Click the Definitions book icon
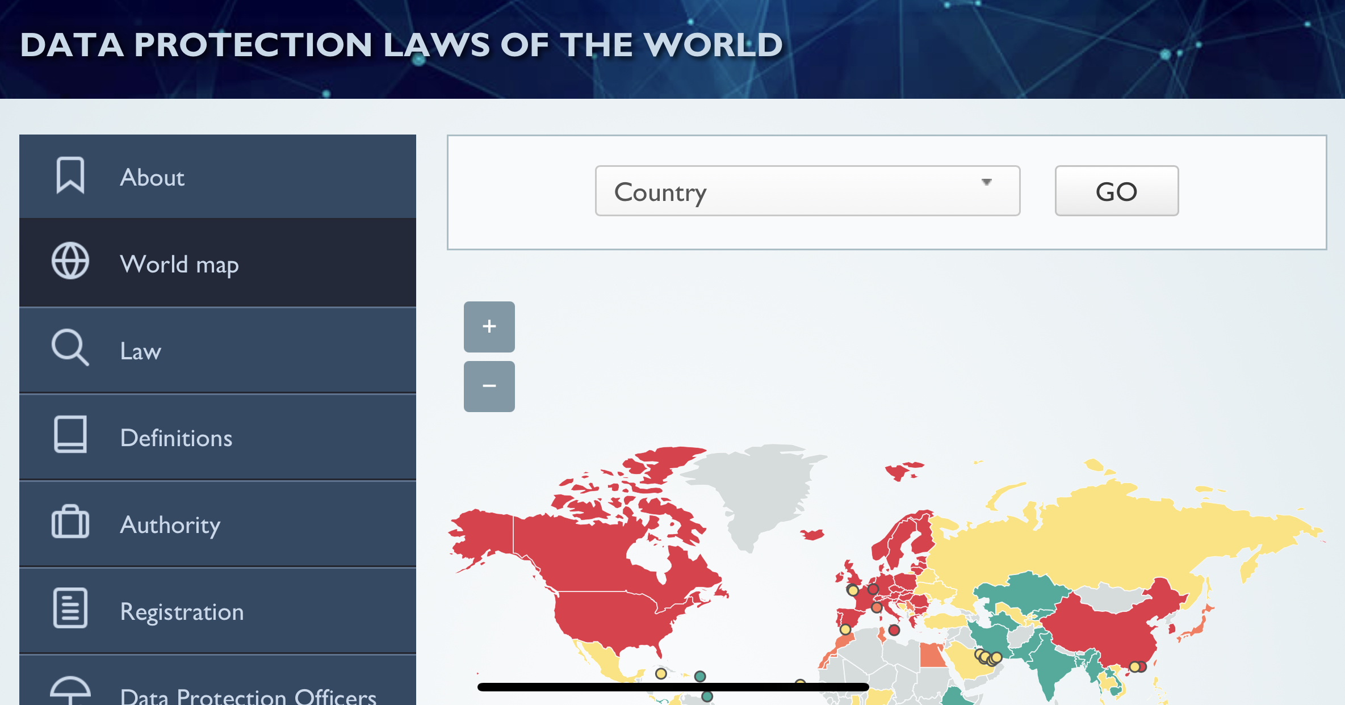Screen dimensions: 1345x705 click(x=70, y=434)
